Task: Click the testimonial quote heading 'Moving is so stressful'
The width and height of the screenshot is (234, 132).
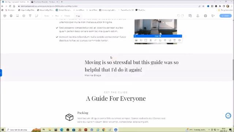Action: [x=132, y=66]
